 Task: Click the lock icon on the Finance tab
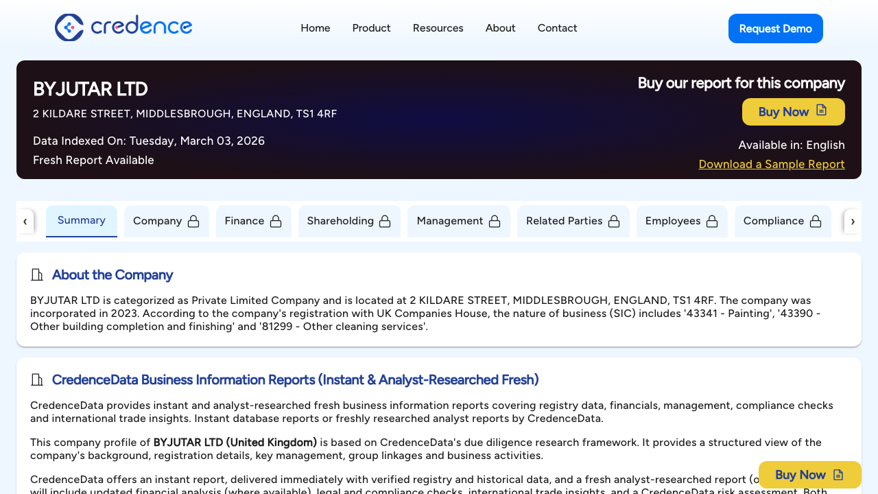click(x=276, y=221)
